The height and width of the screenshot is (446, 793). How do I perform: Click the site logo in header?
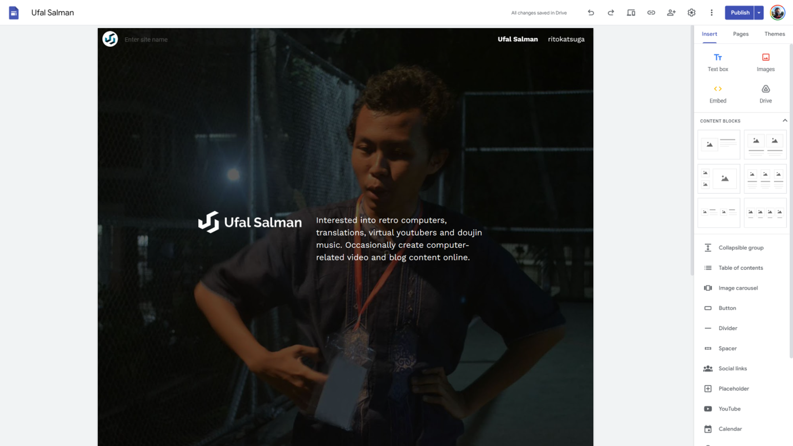110,39
